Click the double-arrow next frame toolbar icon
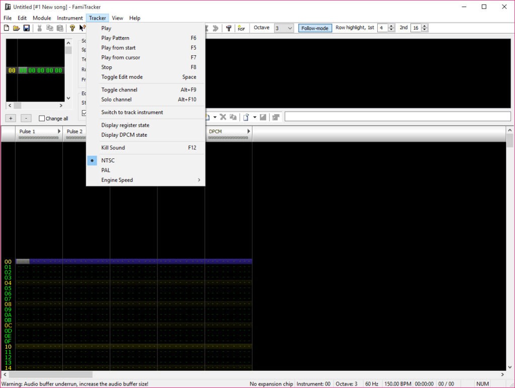The width and height of the screenshot is (515, 388). pyautogui.click(x=215, y=28)
